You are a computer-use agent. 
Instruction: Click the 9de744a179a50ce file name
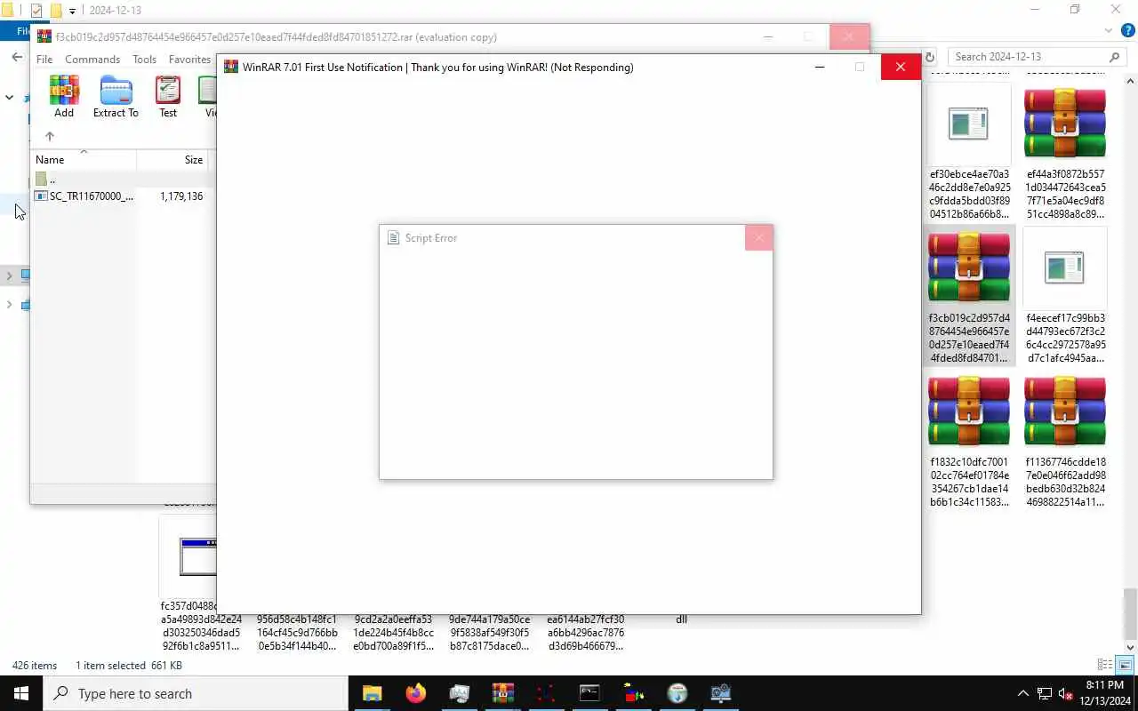pos(489,633)
